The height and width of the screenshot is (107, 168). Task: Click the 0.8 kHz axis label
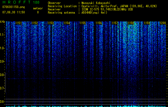tap(2, 75)
